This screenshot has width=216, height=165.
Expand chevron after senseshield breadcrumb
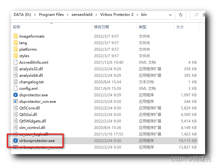point(96,15)
